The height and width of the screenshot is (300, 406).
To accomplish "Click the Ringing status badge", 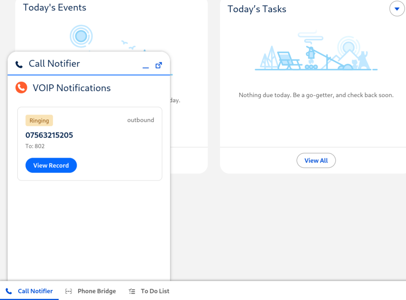I will click(x=39, y=120).
